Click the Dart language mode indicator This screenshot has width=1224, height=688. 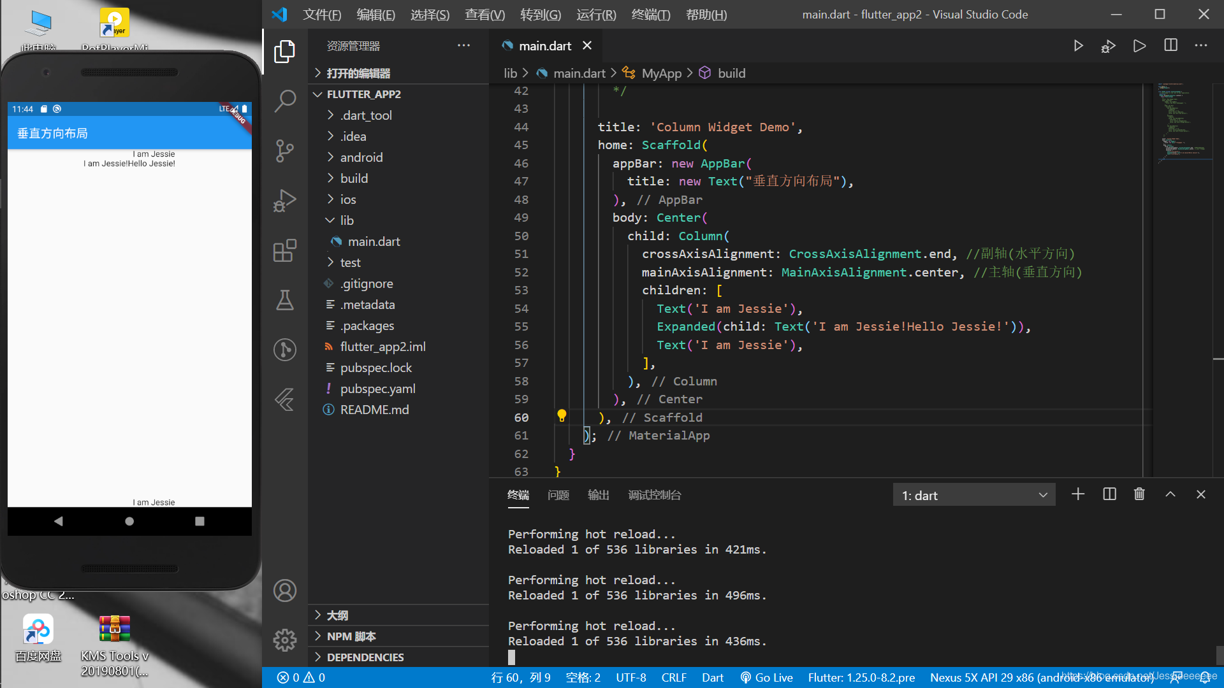click(x=713, y=678)
